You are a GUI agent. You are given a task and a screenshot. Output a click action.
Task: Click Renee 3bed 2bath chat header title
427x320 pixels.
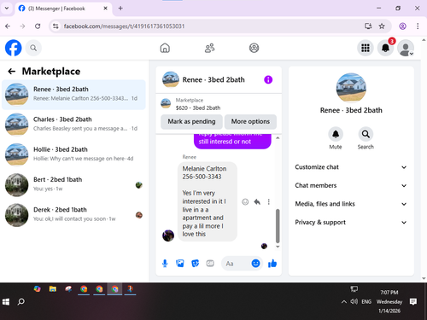(213, 80)
